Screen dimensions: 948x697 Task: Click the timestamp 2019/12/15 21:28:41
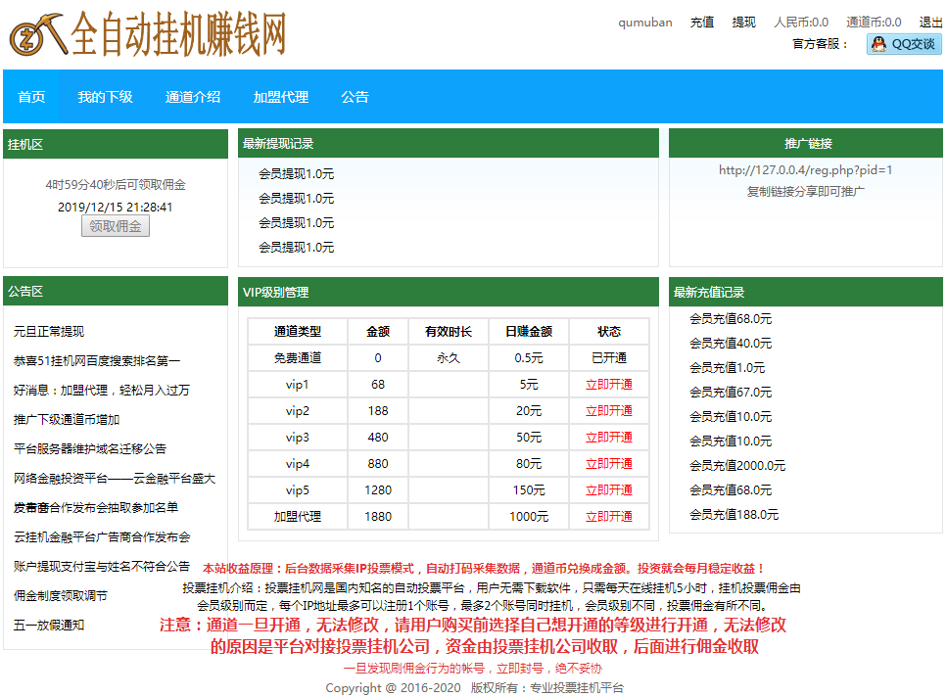point(116,207)
